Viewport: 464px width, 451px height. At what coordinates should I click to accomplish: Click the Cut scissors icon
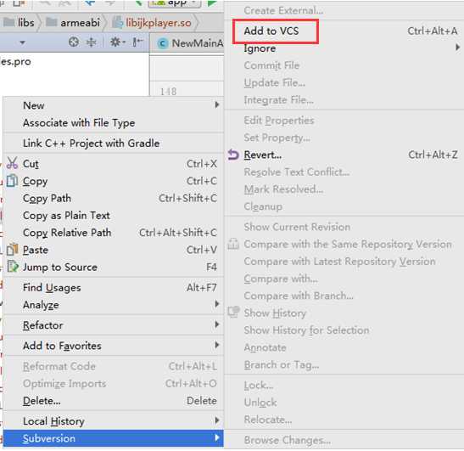(12, 163)
